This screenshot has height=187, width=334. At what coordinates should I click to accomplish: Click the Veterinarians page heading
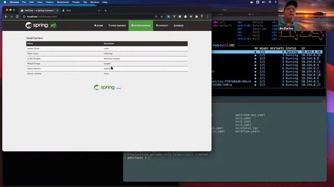34,38
